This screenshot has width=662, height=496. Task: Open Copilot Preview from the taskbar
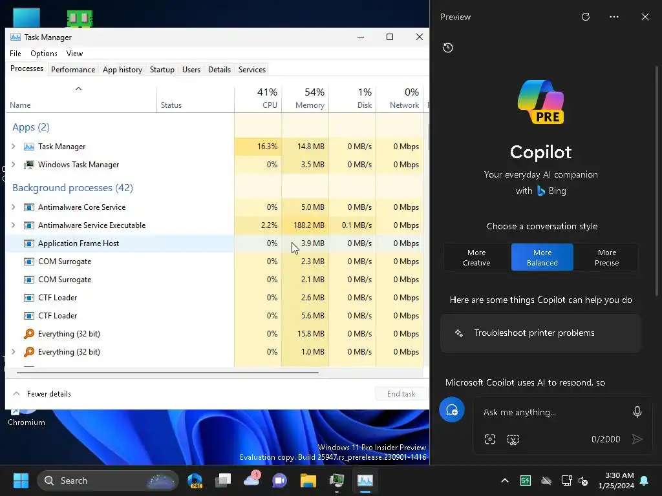point(195,480)
